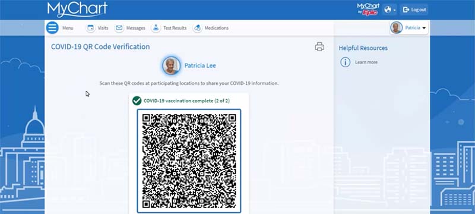Click the scan QR codes instruction text
This screenshot has width=475, height=214.
click(x=189, y=83)
